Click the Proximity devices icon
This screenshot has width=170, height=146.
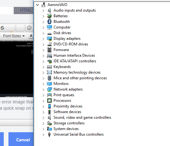point(49,106)
